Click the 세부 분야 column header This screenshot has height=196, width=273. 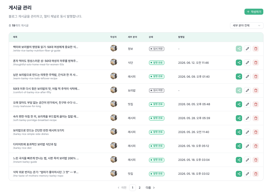point(133,37)
